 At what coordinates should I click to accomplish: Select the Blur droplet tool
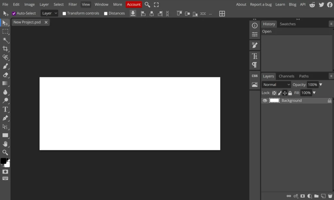pyautogui.click(x=5, y=92)
